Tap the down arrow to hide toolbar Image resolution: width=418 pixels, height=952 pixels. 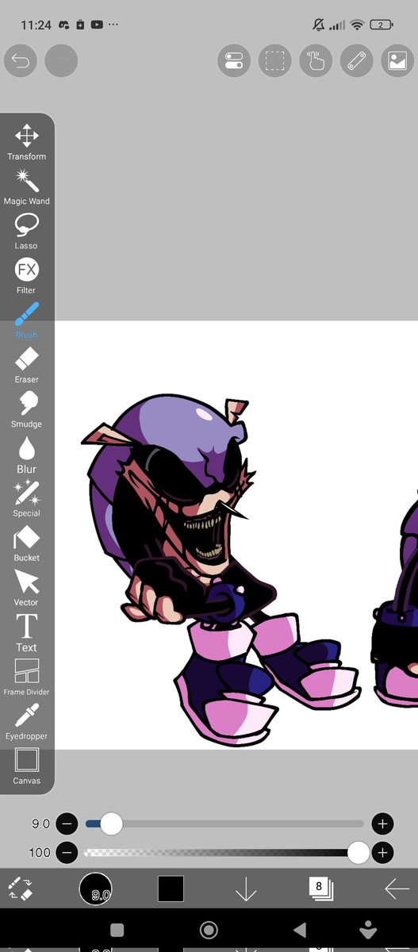click(246, 889)
